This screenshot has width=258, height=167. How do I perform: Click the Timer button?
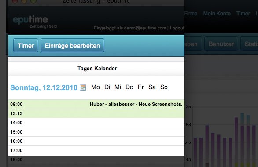pyautogui.click(x=26, y=46)
